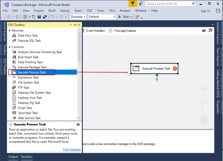The height and width of the screenshot is (161, 223).
Task: Click the Undo toolbar icon
Action: click(x=52, y=17)
